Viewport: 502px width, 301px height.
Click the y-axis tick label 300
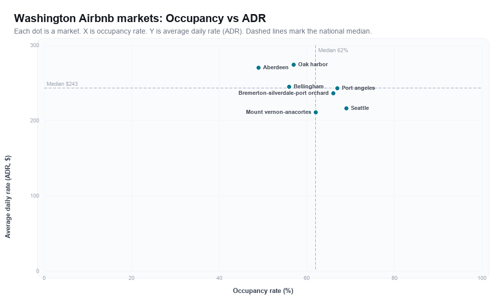35,46
